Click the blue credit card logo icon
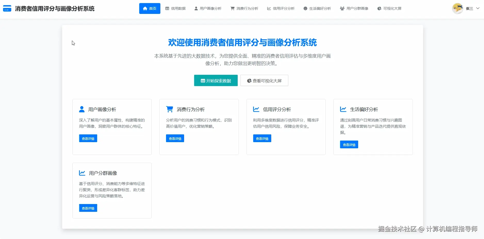Screen dimensions: 484x239 [x=7, y=8]
